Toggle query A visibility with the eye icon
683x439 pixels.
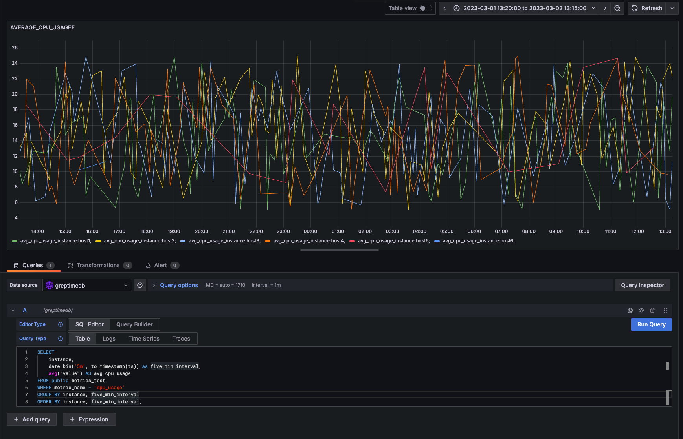(x=641, y=310)
